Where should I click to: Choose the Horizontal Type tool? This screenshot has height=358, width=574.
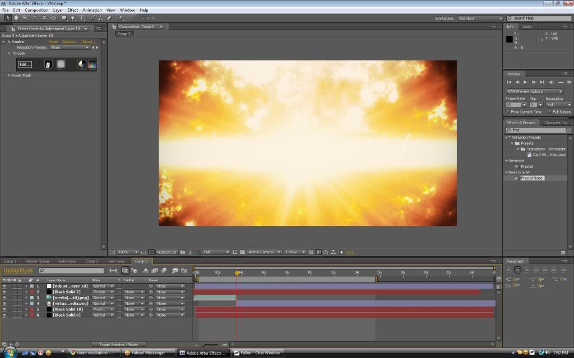point(82,18)
